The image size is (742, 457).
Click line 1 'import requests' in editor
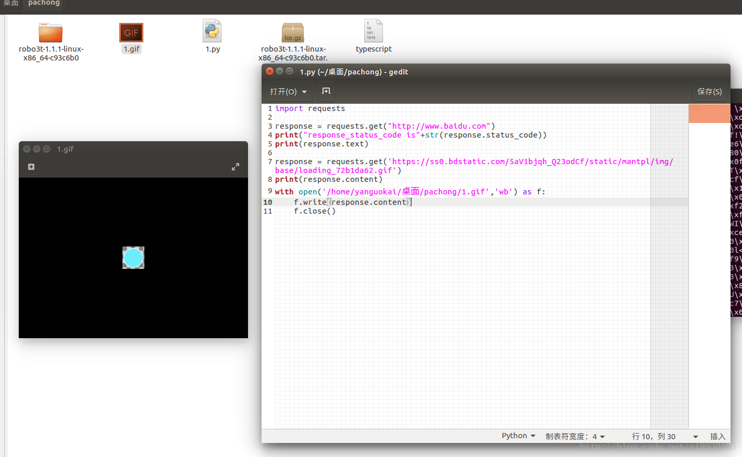310,108
